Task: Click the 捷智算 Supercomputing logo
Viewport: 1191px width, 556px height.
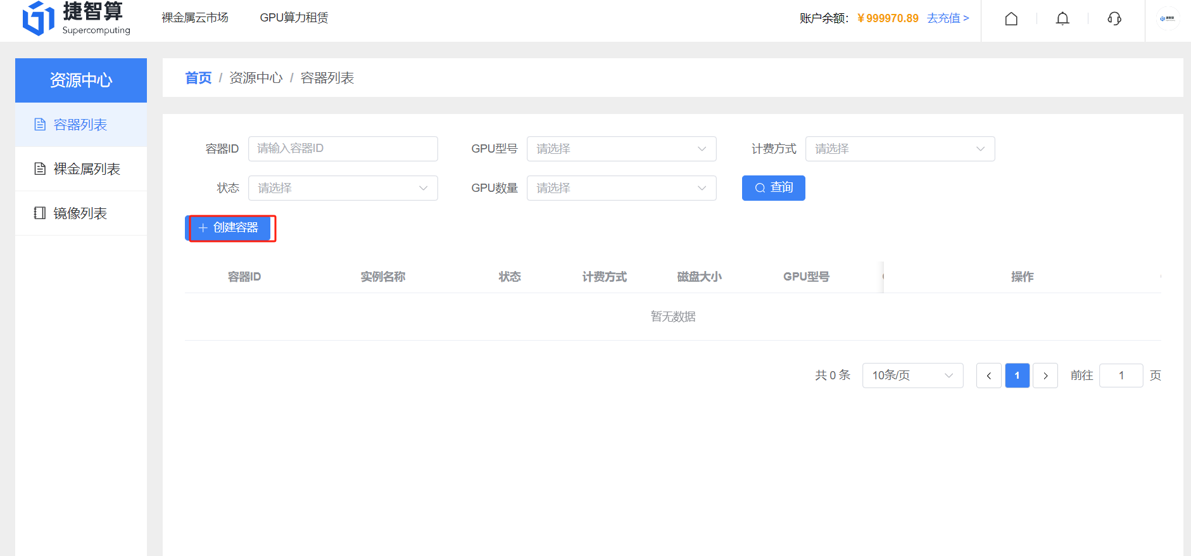Action: [x=77, y=18]
